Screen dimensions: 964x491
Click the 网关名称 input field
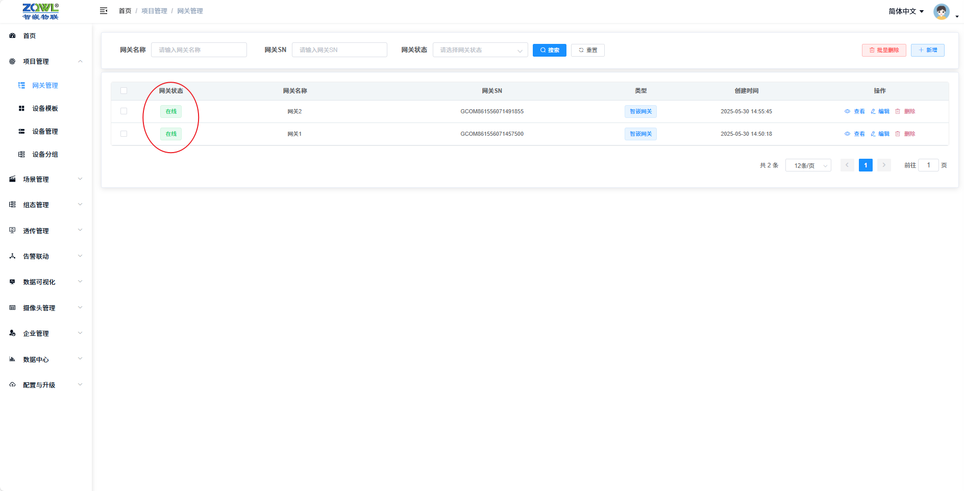pos(199,50)
